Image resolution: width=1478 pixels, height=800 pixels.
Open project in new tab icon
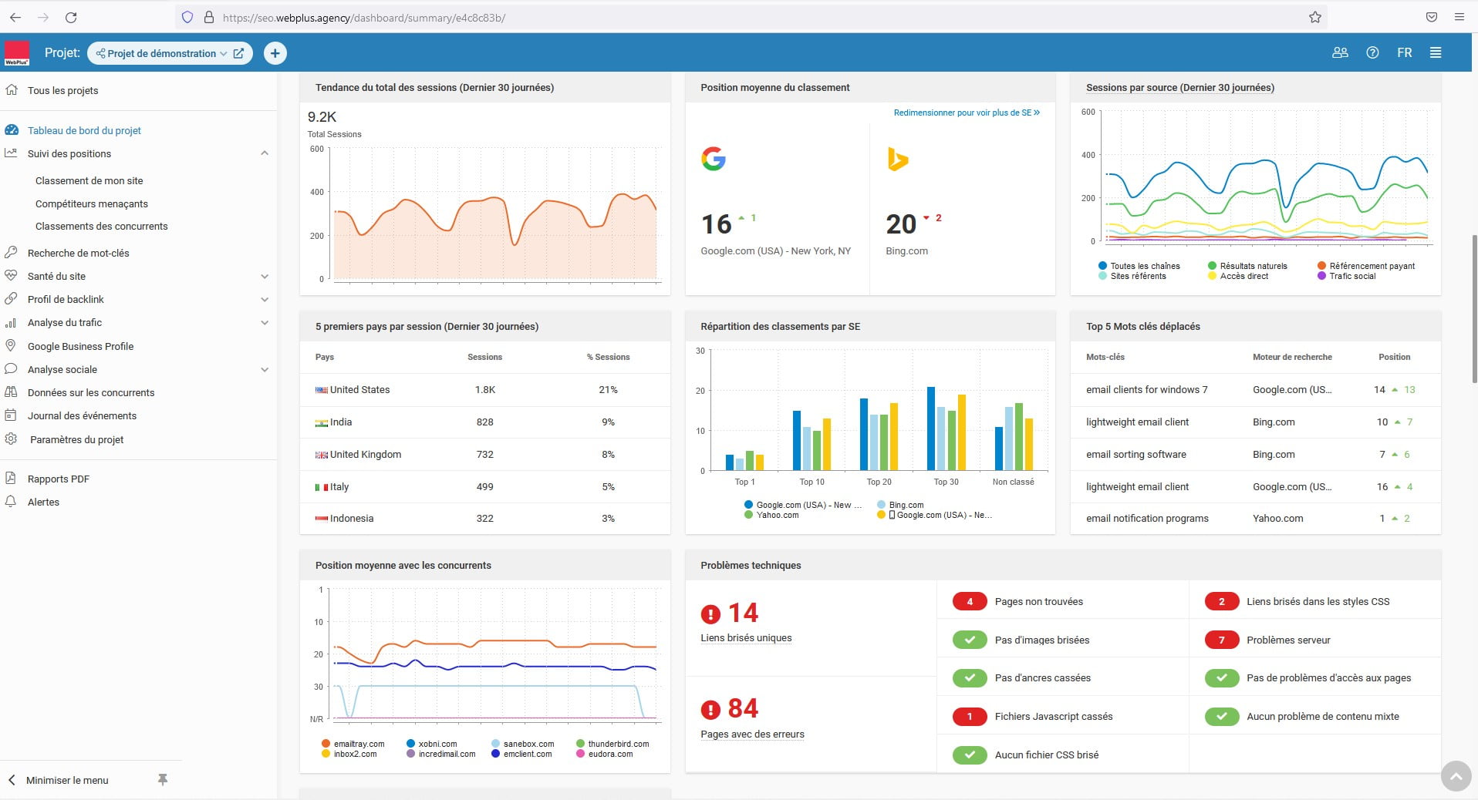point(239,53)
